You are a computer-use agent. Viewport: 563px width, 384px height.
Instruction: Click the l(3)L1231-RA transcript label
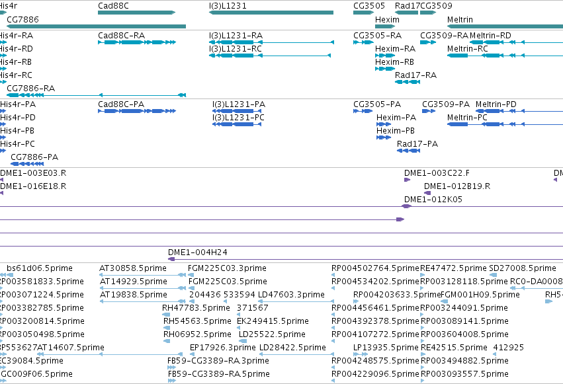coord(236,36)
